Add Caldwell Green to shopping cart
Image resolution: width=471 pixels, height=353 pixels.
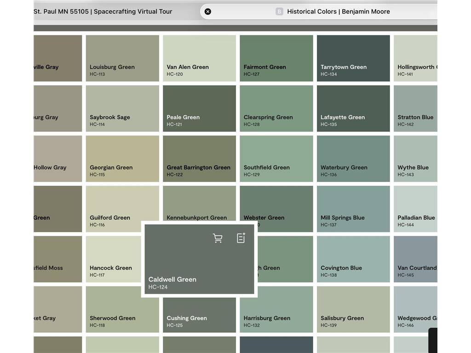pyautogui.click(x=218, y=239)
